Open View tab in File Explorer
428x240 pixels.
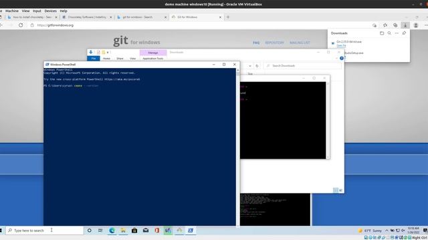click(x=132, y=59)
